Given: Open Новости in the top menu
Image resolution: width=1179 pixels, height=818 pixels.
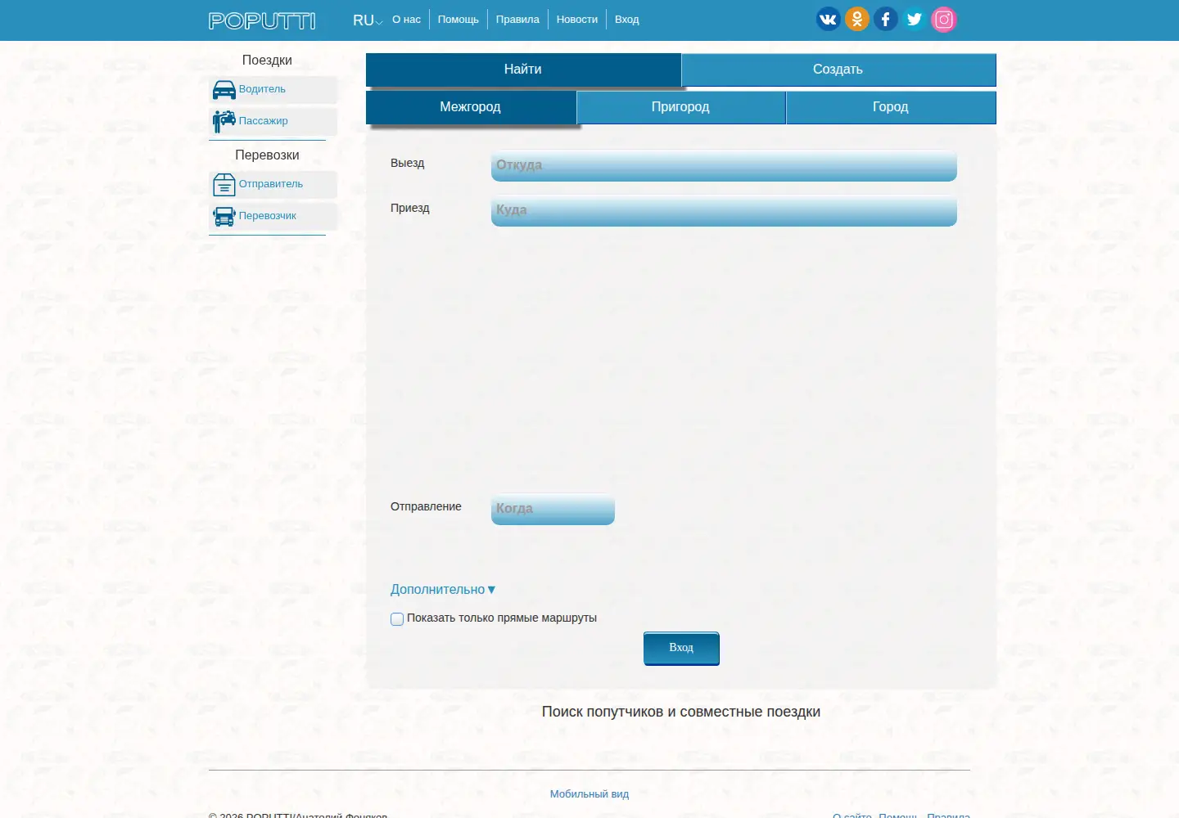Looking at the screenshot, I should [x=577, y=20].
